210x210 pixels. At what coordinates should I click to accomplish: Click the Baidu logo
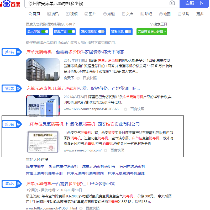10,4
